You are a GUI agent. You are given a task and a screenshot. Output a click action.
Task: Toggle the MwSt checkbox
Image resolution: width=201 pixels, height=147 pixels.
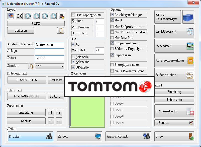point(112,20)
